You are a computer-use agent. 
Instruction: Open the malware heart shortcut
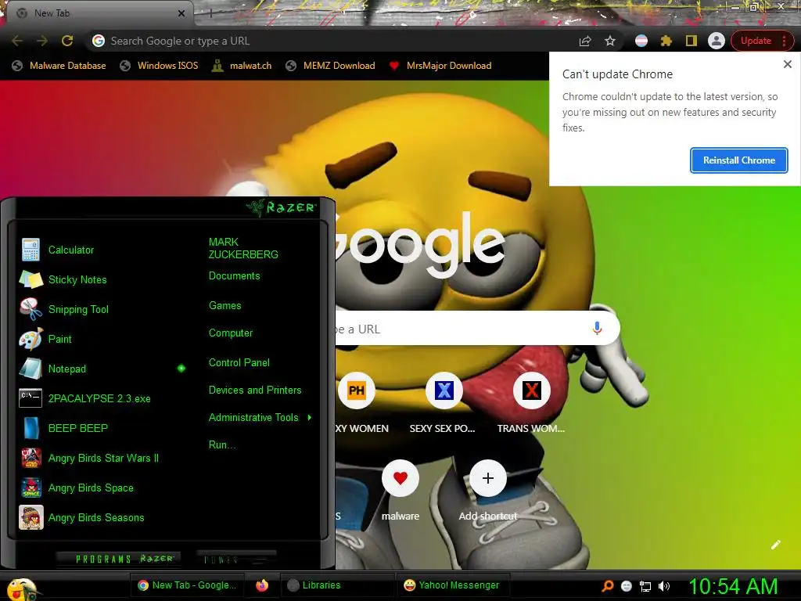400,478
